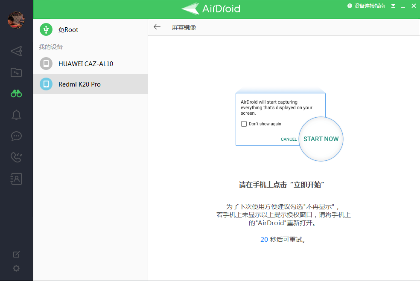Viewport: 420px width, 281px height.
Task: Click the 我的设备 section label
Action: 51,47
